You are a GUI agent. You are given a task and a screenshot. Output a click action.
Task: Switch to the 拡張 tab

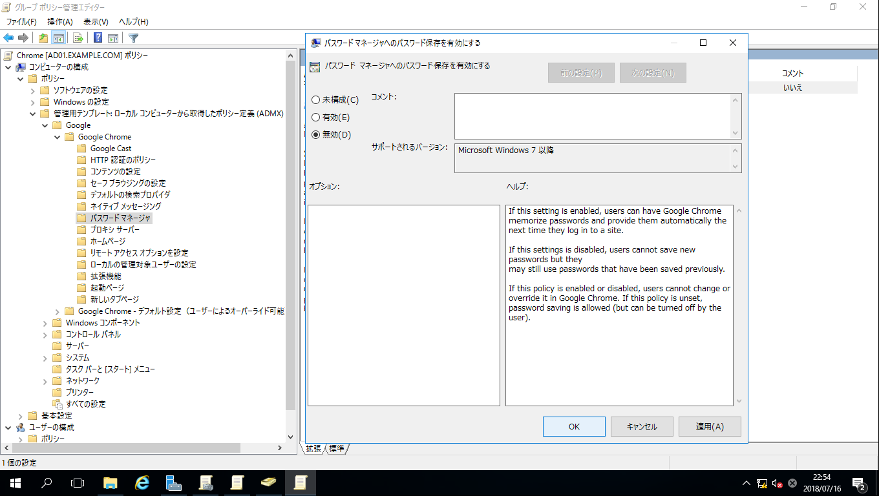pos(313,448)
